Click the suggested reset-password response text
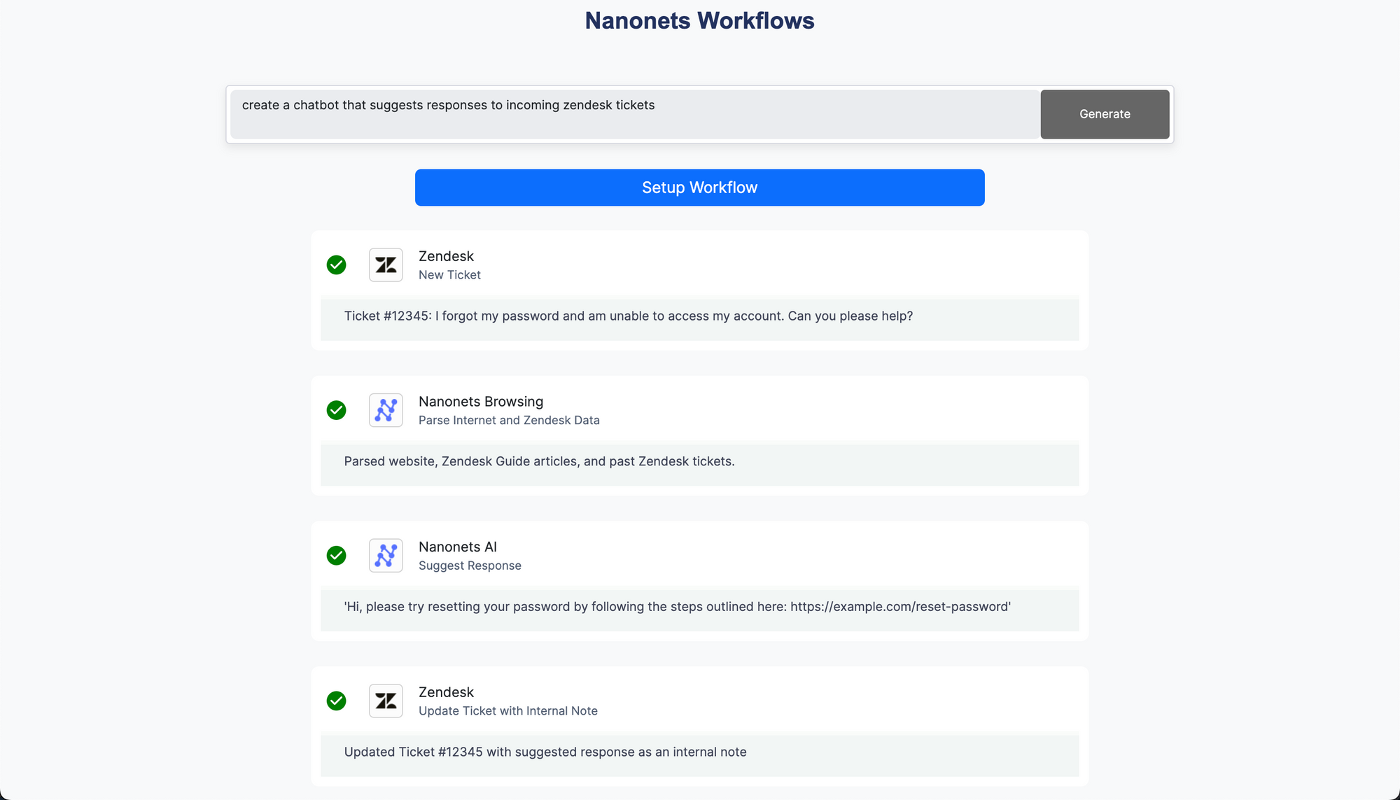This screenshot has width=1400, height=800. pyautogui.click(x=677, y=607)
